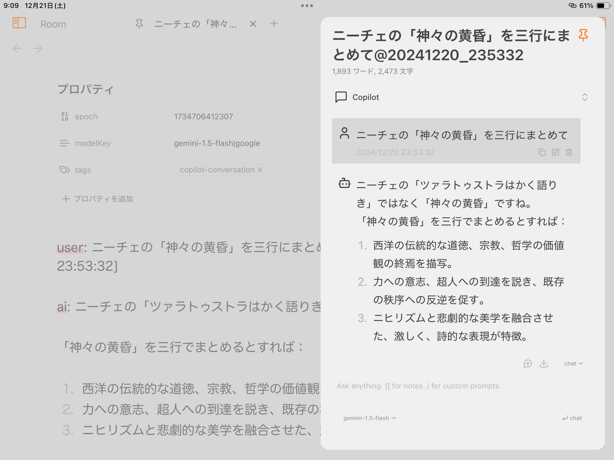
Task: Click プロパティを追加 to add a property
Action: (x=97, y=199)
